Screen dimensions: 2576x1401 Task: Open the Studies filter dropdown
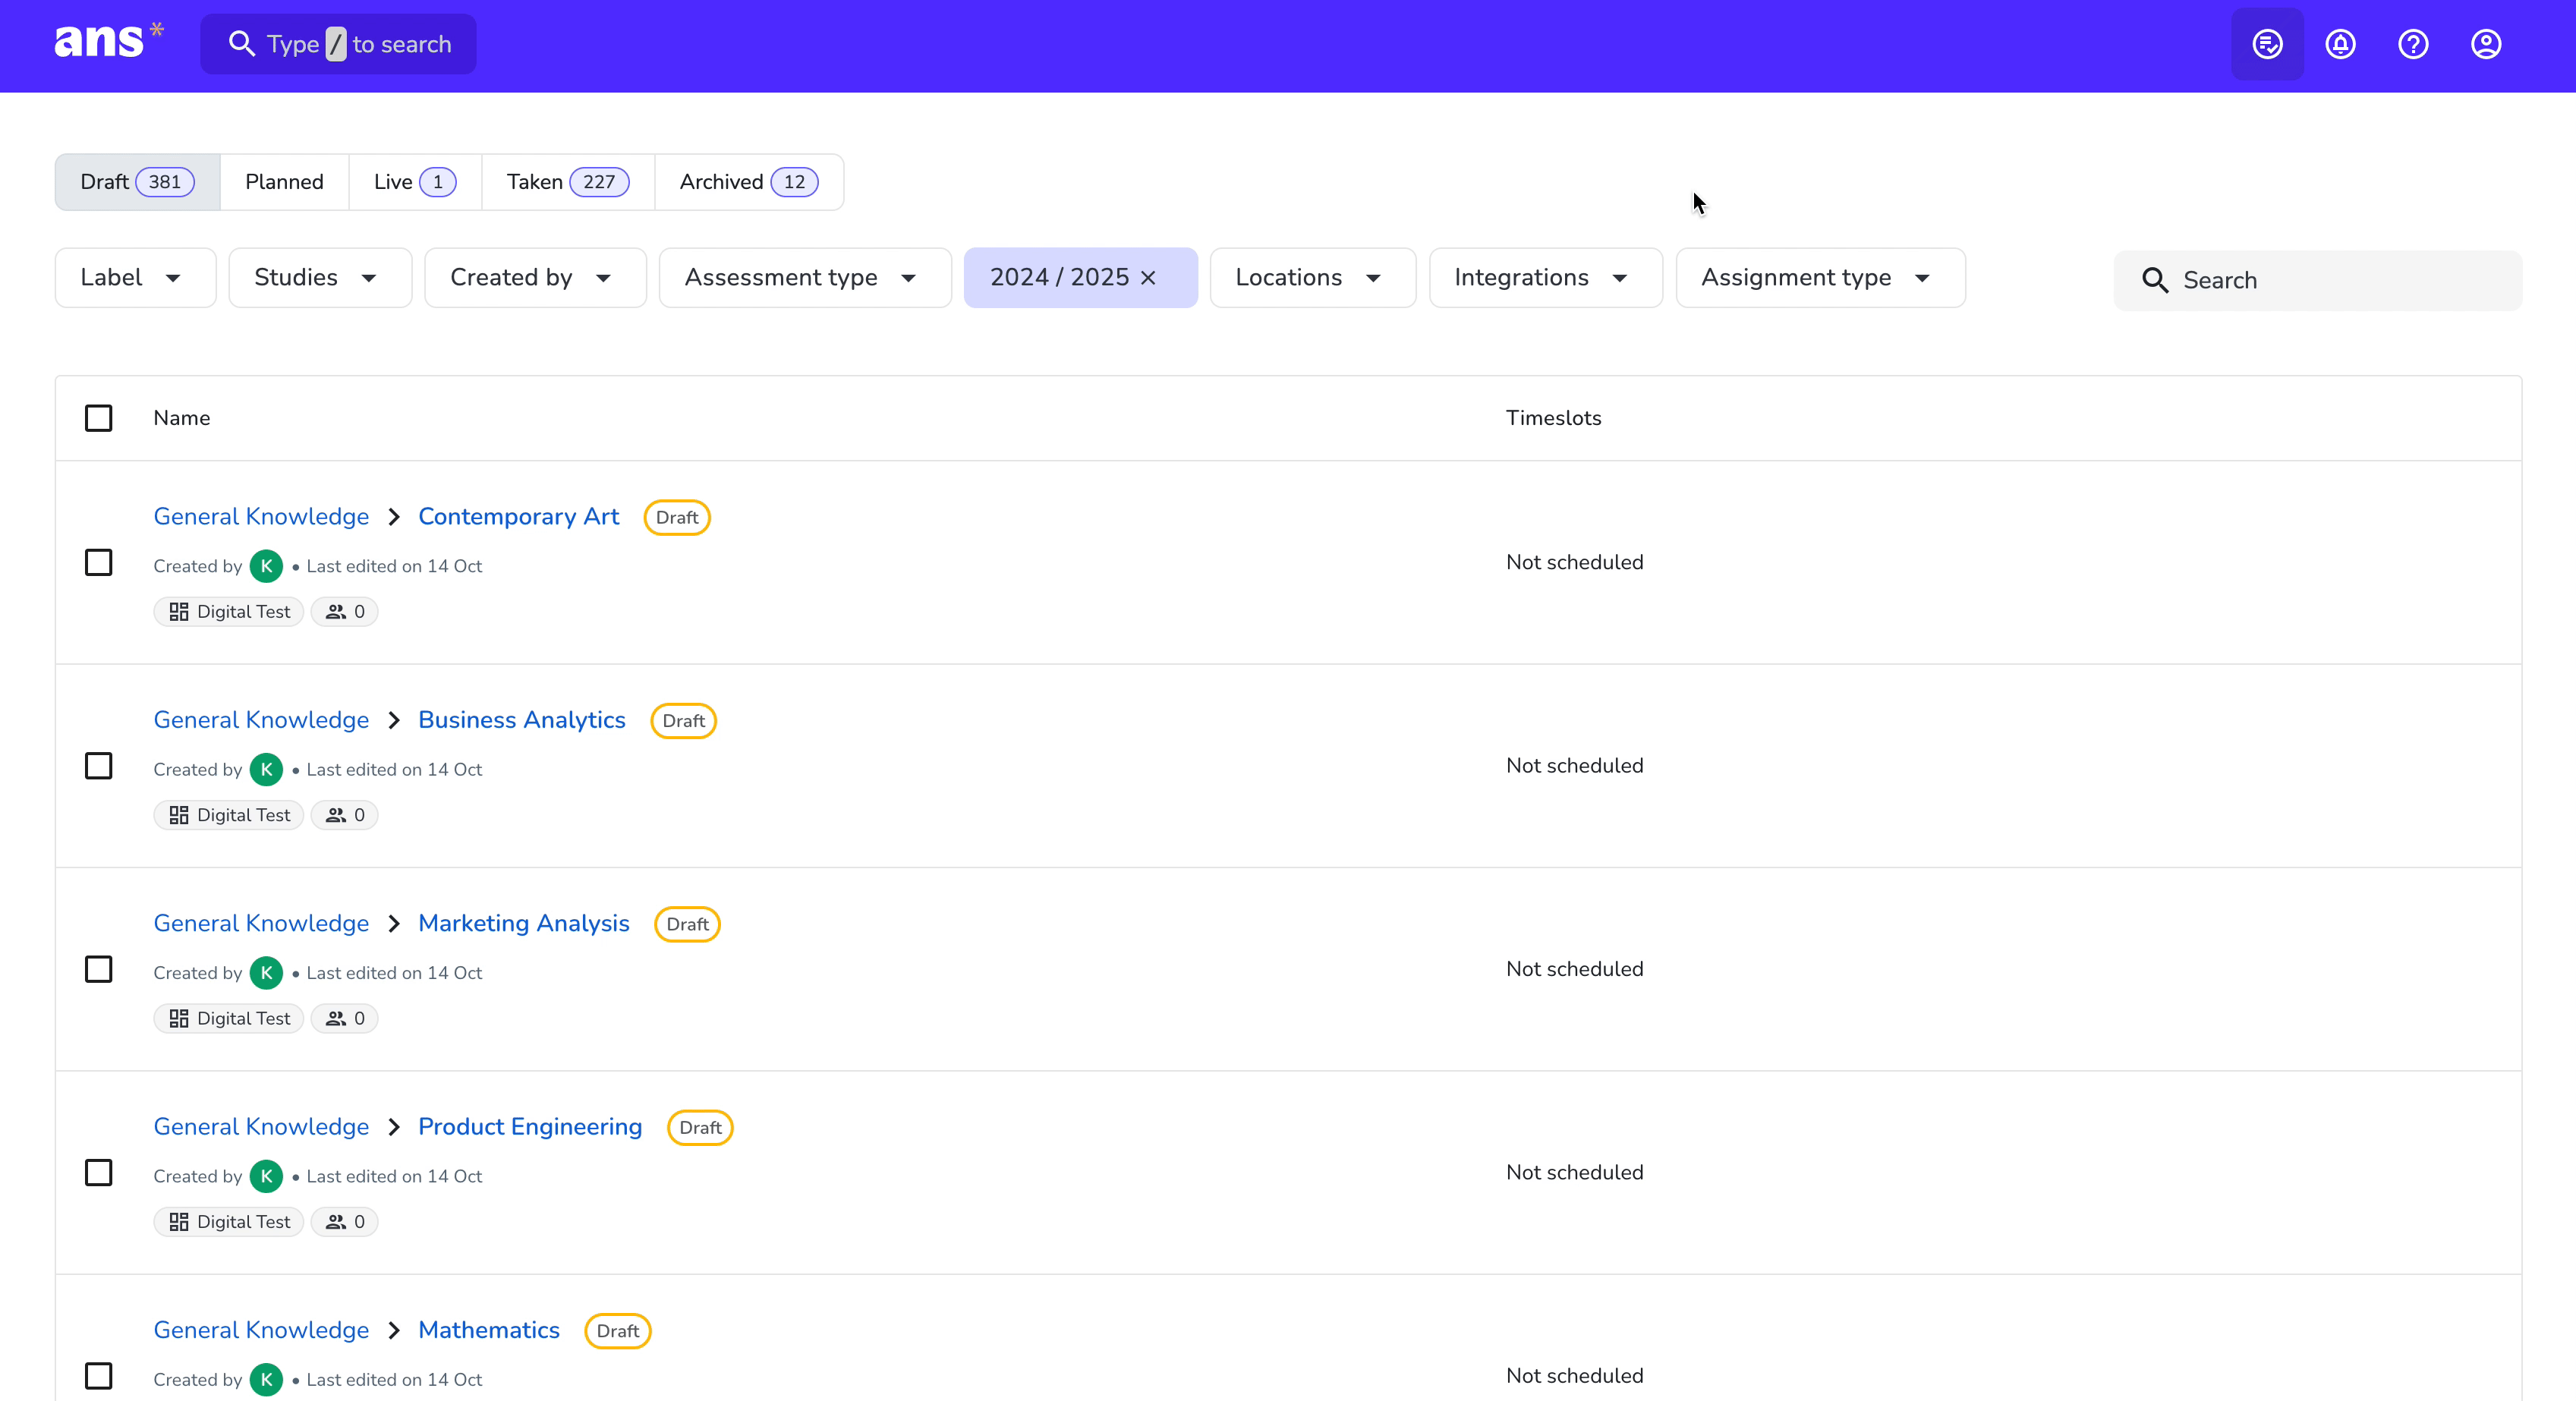point(320,278)
